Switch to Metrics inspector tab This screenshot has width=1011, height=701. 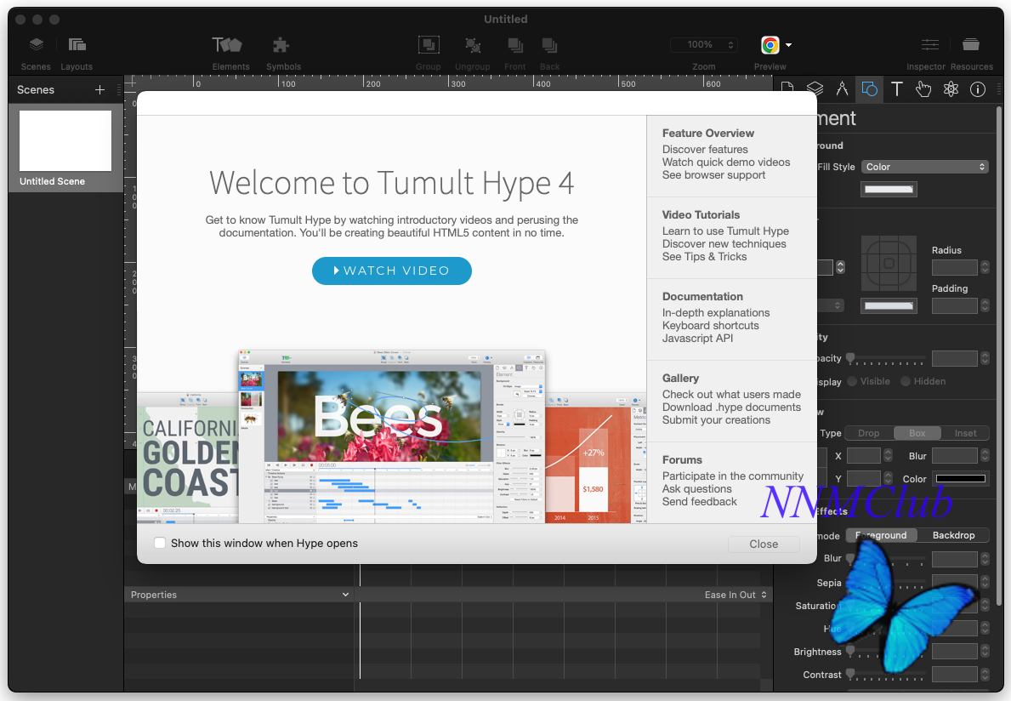pos(842,89)
